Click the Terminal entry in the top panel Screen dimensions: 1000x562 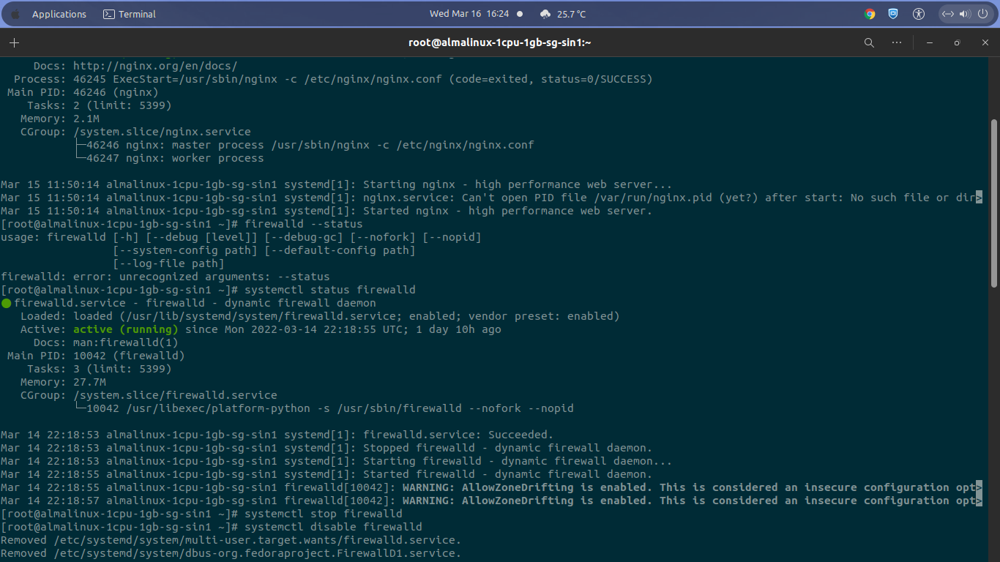pos(130,14)
